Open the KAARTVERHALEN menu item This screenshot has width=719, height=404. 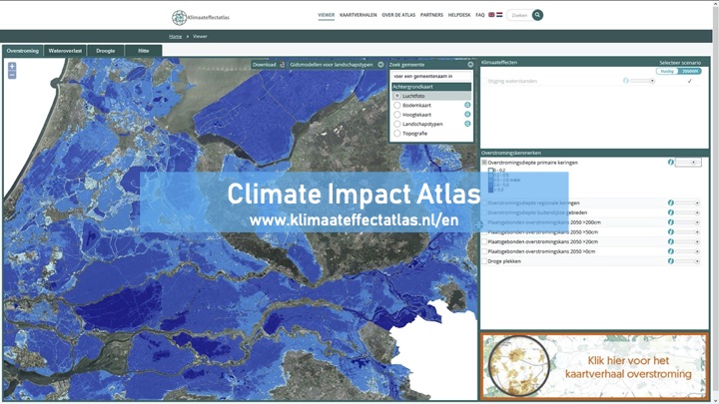(359, 15)
